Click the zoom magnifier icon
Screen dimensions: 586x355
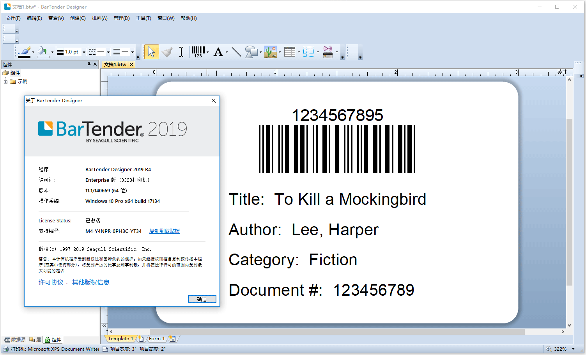click(549, 349)
